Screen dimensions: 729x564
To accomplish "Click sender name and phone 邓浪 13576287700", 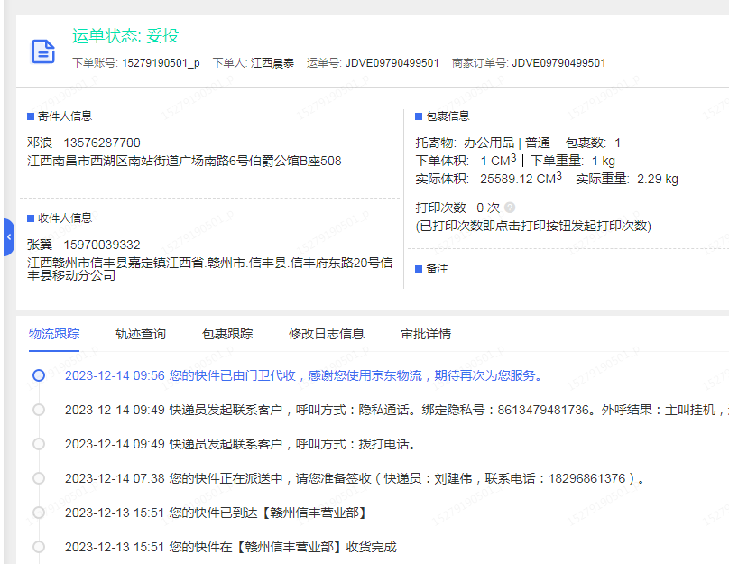I will click(84, 143).
